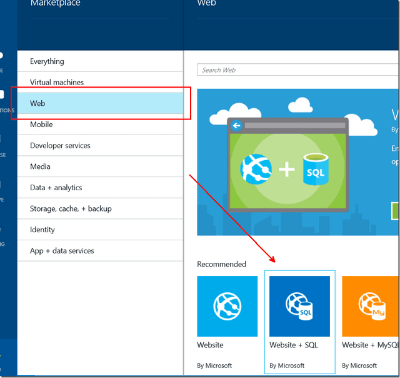Open the featured Website + SQL banner
This screenshot has height=378, width=400.
(297, 162)
